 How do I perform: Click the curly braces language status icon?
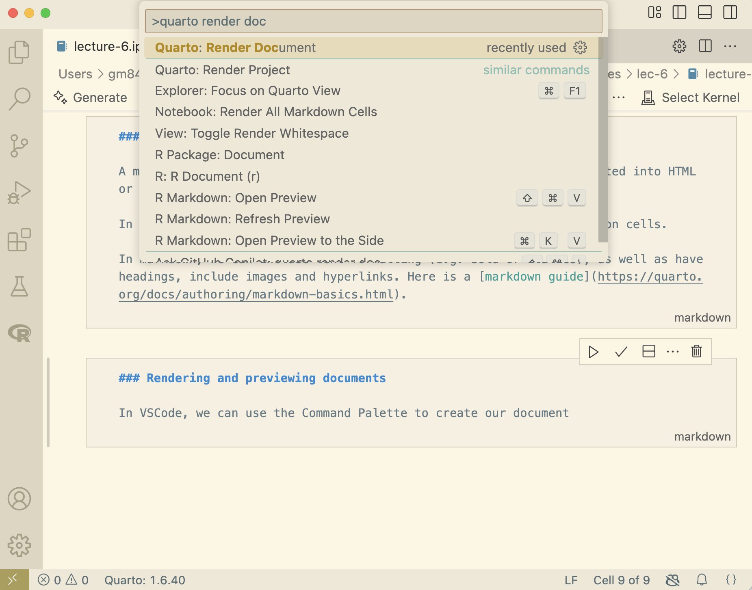click(x=731, y=580)
